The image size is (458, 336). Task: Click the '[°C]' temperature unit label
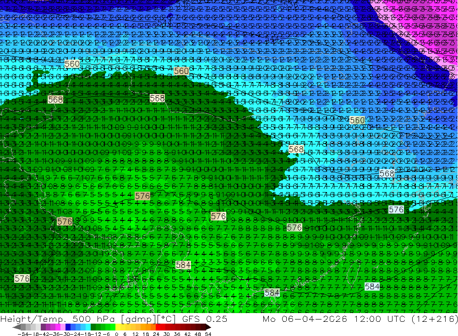click(166, 319)
